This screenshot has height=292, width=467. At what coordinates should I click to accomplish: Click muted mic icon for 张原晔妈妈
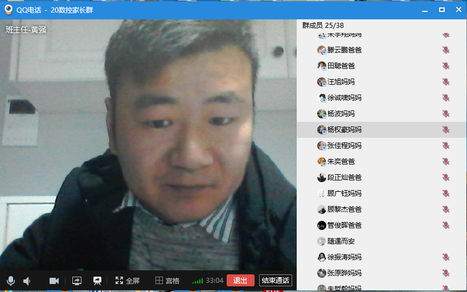[x=446, y=273]
